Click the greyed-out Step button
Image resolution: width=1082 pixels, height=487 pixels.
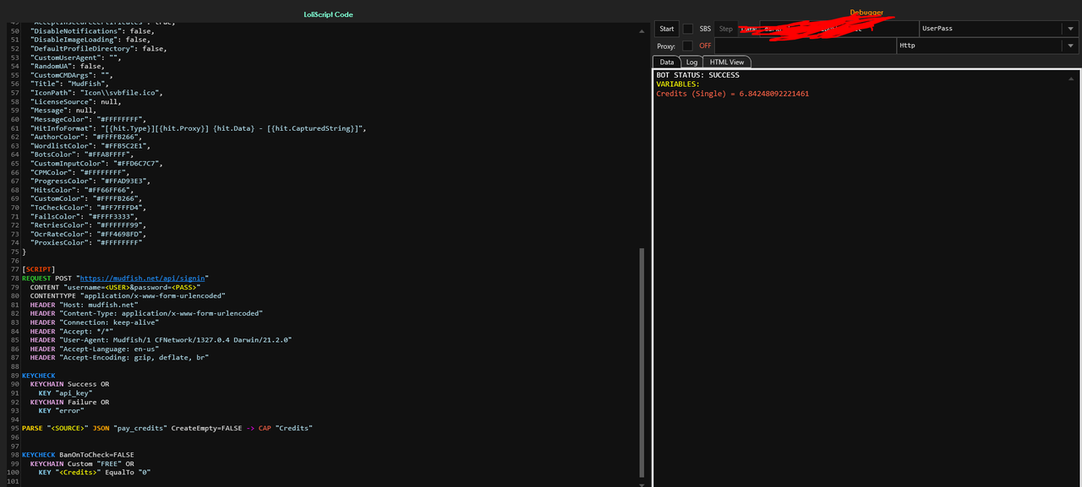(725, 29)
